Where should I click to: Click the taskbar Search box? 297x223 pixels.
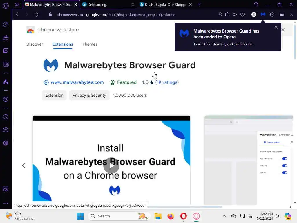[x=119, y=216]
